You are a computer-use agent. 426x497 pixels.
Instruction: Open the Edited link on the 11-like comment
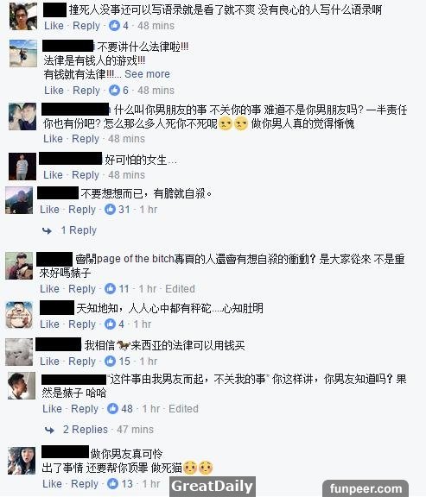click(180, 289)
